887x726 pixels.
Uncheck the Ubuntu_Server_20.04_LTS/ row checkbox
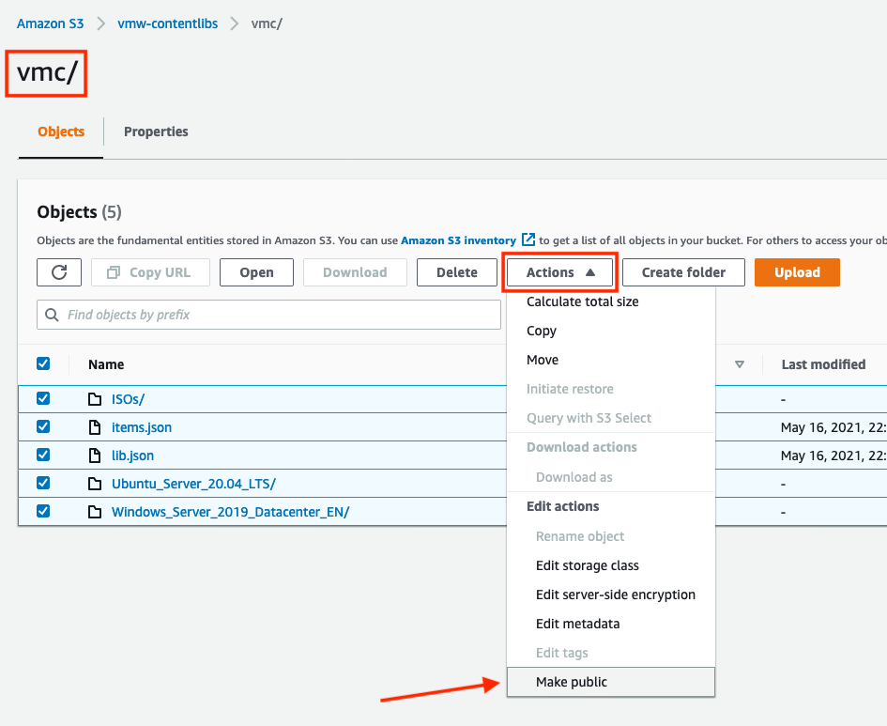(43, 483)
